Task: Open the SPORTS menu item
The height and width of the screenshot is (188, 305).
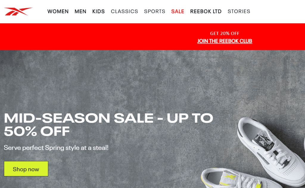Action: pyautogui.click(x=155, y=12)
